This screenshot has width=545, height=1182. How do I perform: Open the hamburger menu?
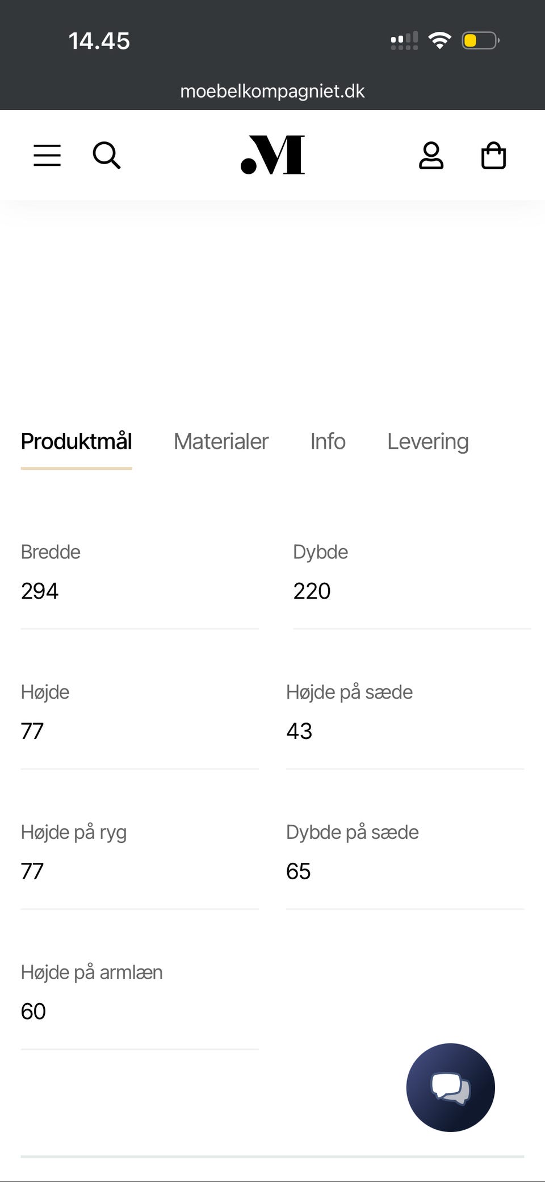[47, 155]
